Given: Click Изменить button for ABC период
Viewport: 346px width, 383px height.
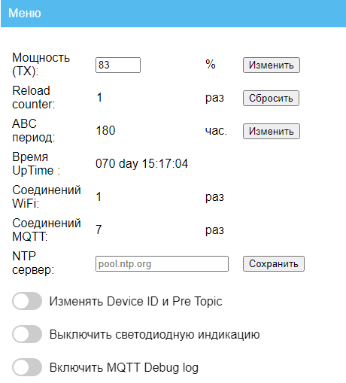Looking at the screenshot, I should (272, 132).
